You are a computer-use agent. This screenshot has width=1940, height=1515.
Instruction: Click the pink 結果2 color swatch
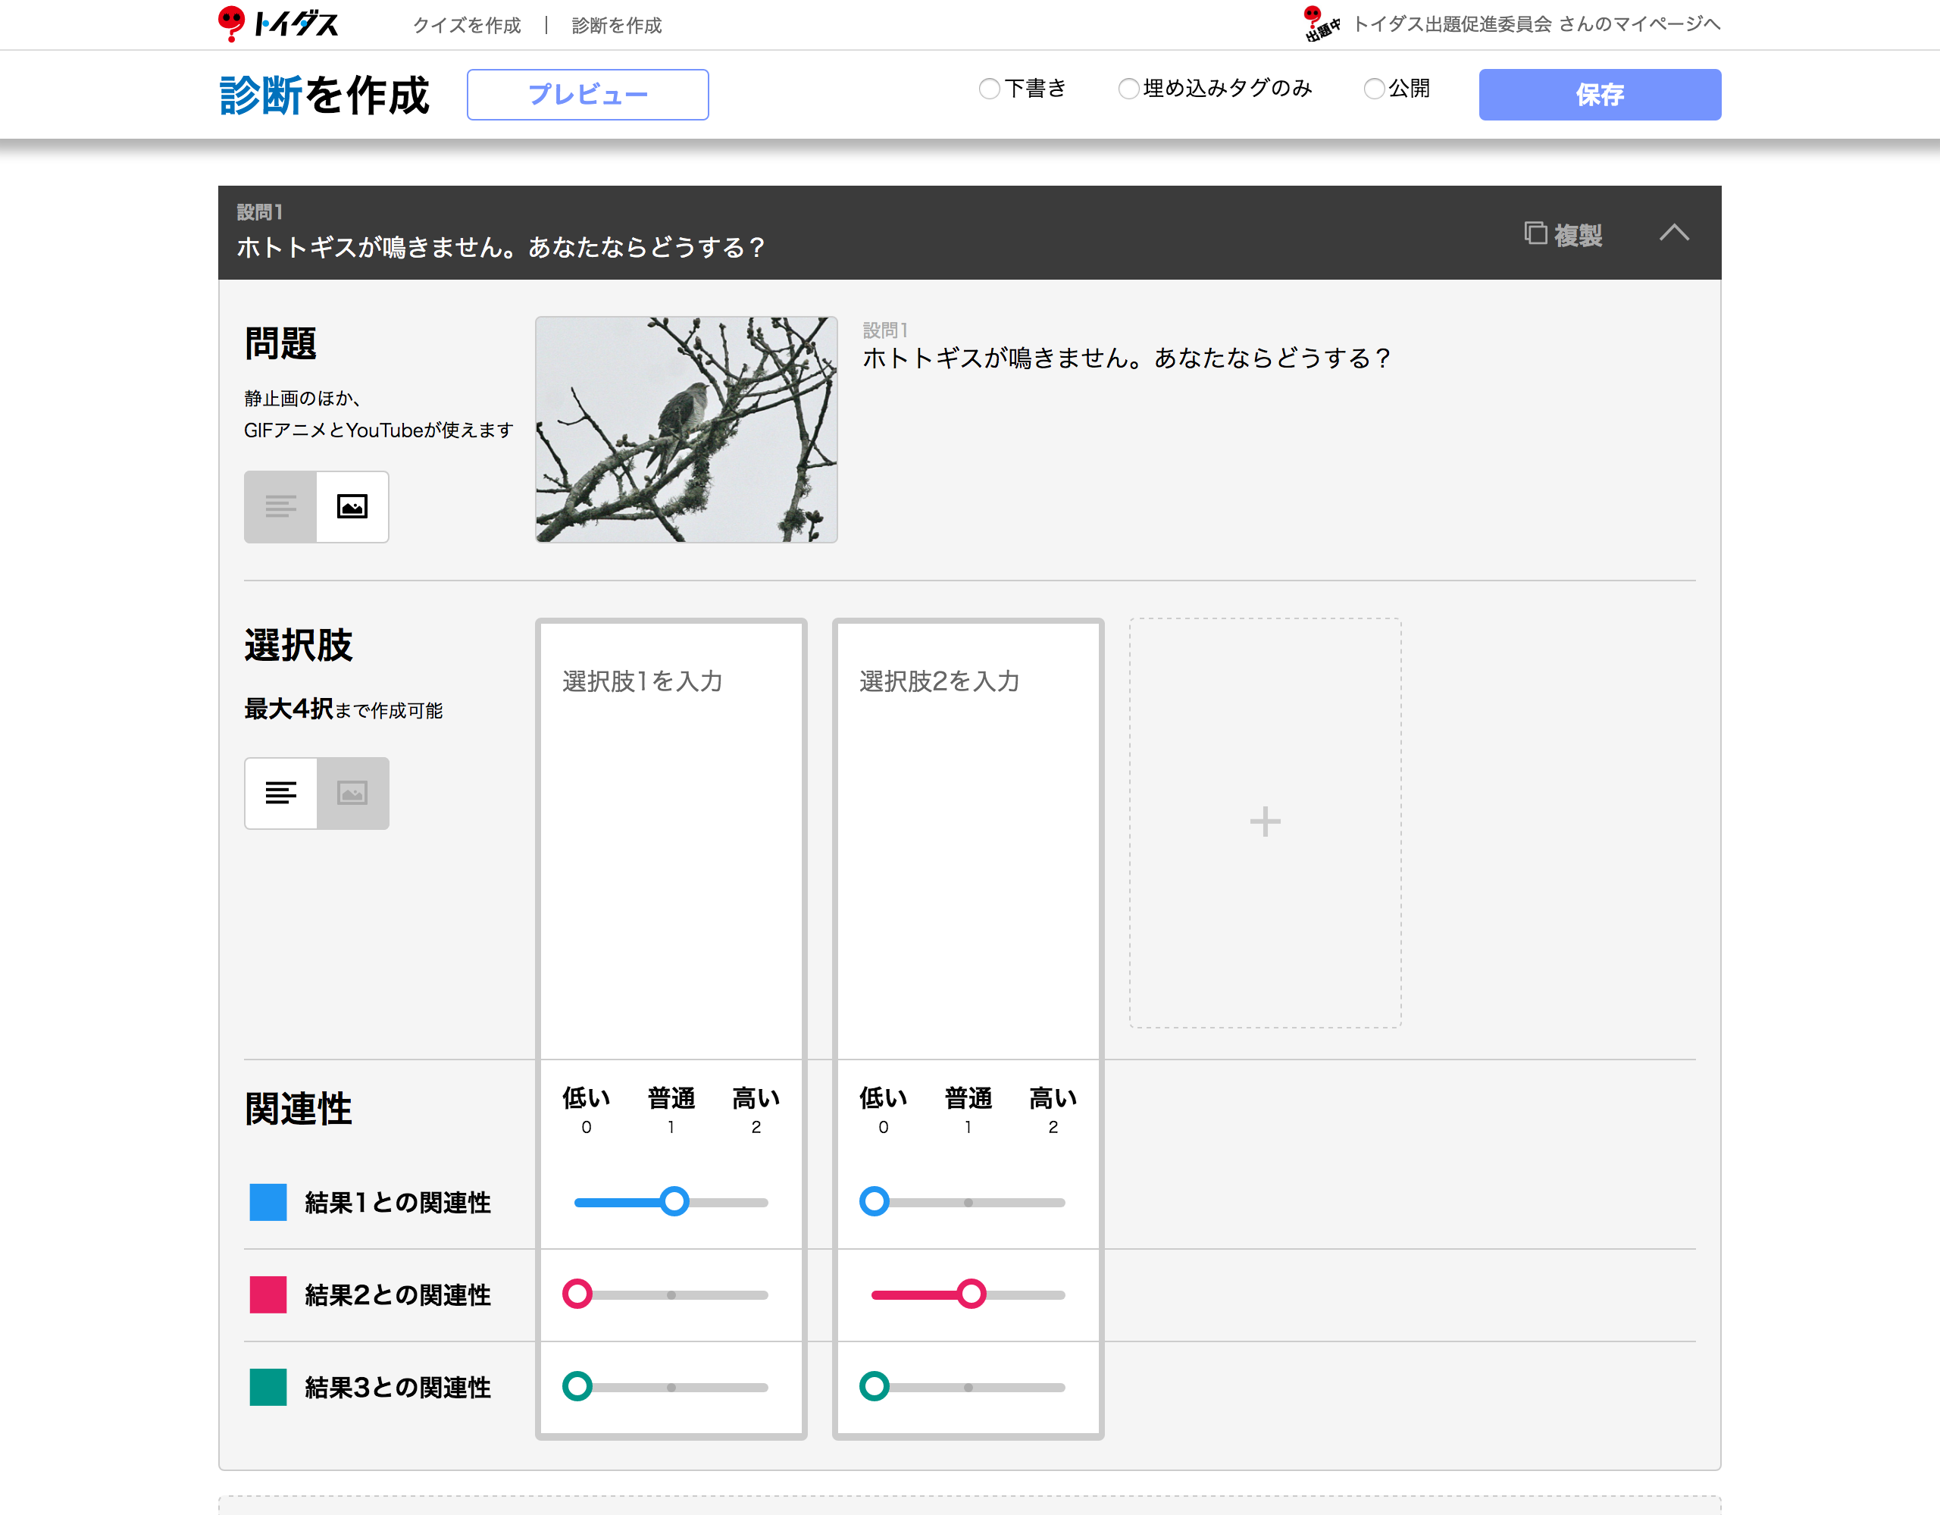268,1294
